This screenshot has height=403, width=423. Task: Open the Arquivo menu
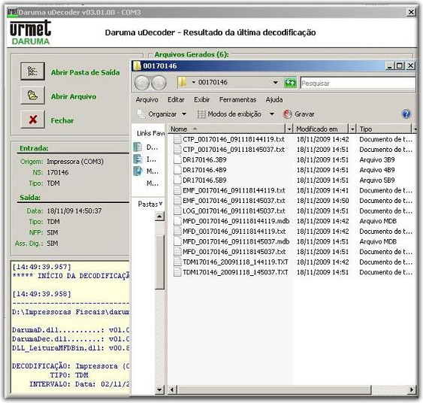147,100
